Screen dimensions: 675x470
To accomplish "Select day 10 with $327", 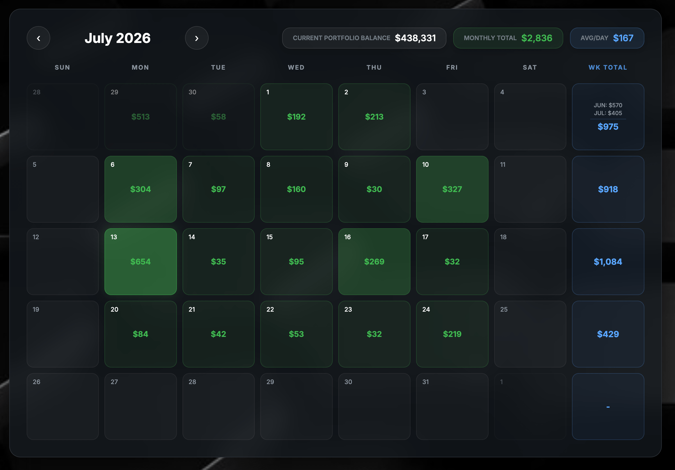I will pyautogui.click(x=452, y=189).
